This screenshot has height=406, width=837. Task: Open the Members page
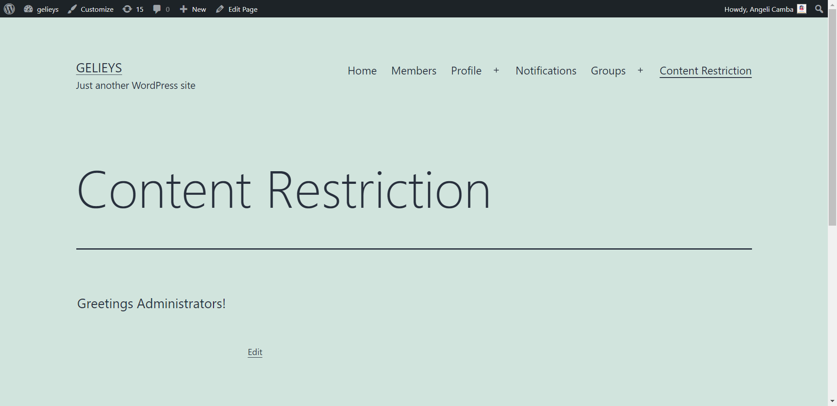point(414,71)
